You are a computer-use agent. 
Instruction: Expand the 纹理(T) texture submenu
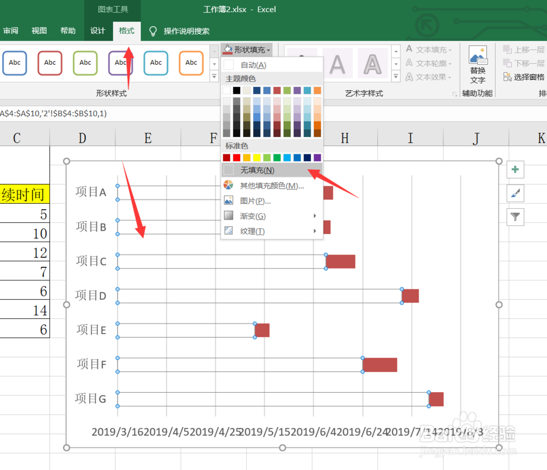tap(271, 231)
